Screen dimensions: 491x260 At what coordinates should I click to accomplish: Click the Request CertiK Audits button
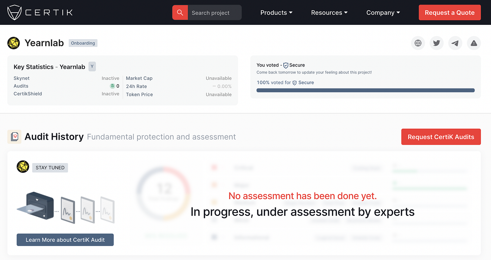441,137
